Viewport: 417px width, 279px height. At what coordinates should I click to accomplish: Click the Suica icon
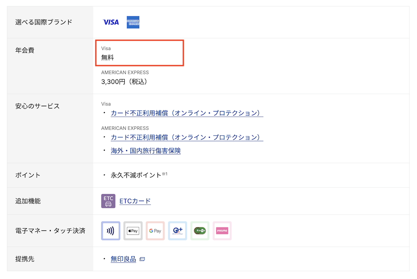tap(200, 230)
